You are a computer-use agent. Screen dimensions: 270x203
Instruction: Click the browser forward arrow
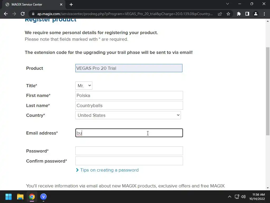coord(14,14)
